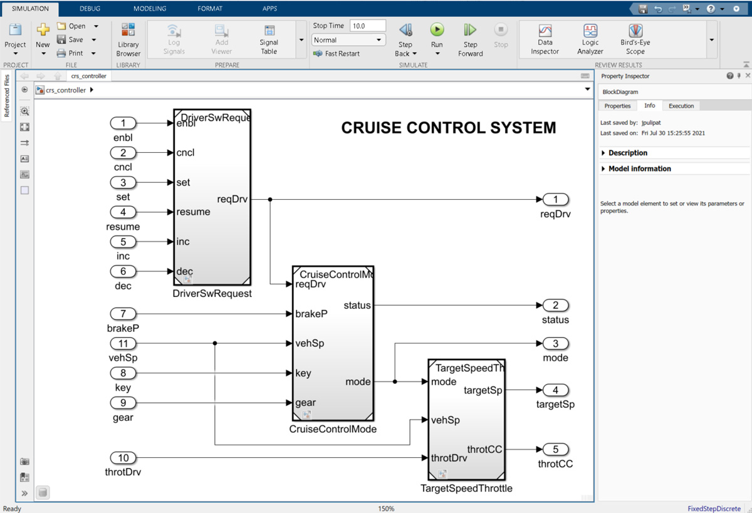Image resolution: width=752 pixels, height=513 pixels.
Task: Open the Bird's-Eye Scope
Action: (635, 39)
